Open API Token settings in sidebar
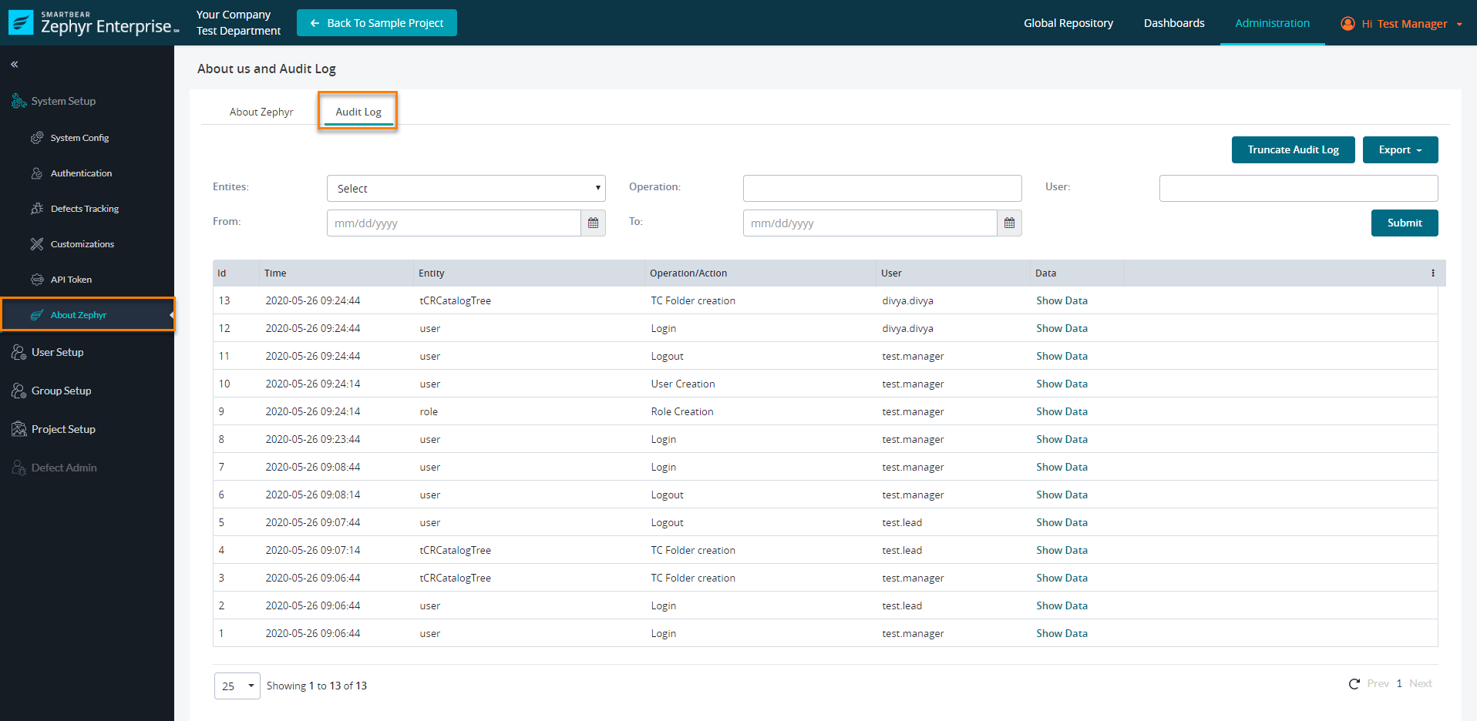This screenshot has height=721, width=1477. pos(71,280)
